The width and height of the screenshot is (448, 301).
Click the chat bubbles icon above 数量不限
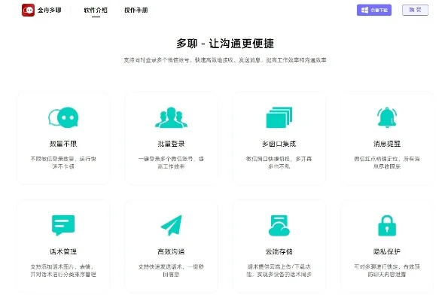tap(63, 117)
